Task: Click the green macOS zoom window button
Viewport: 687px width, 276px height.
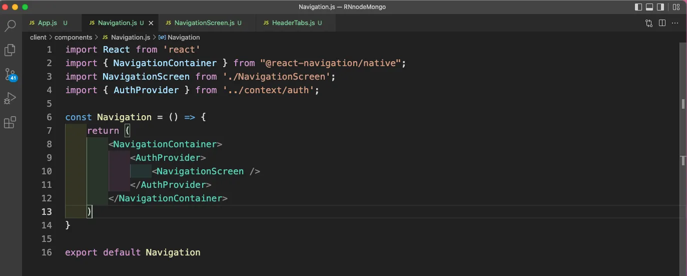Action: [x=25, y=7]
